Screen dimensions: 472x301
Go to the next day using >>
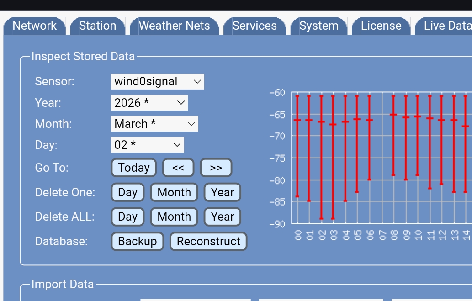click(x=216, y=168)
